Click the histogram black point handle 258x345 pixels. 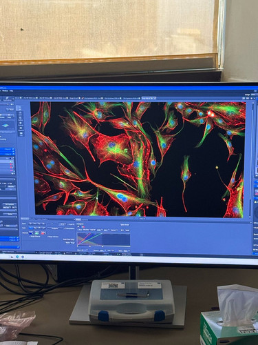click(x=78, y=246)
